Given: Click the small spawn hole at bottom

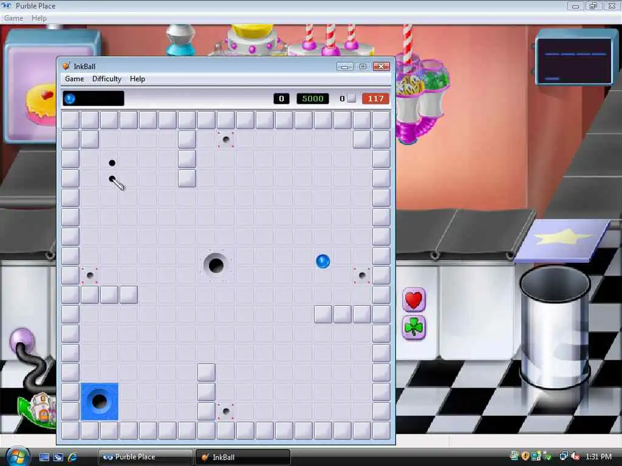Looking at the screenshot, I should [226, 411].
